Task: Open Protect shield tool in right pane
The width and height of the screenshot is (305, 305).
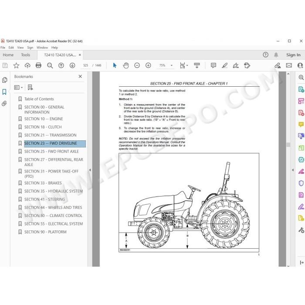Action: click(301, 183)
